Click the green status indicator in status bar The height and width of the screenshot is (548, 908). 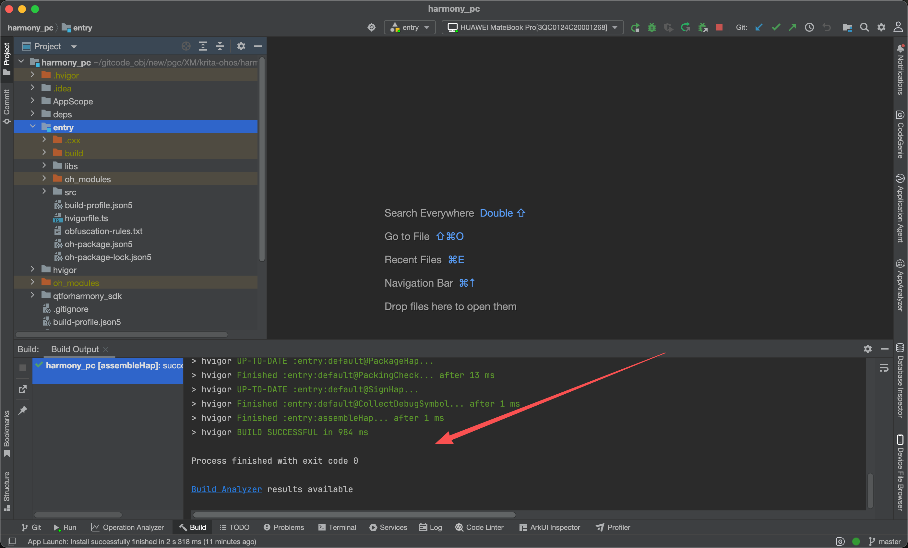[856, 541]
